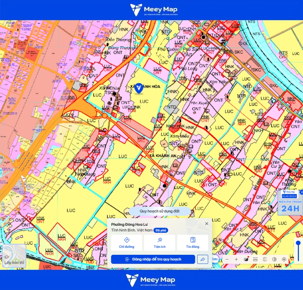Close the Phường Đông Hoa Lư info card
303x290 pixels.
pyautogui.click(x=206, y=224)
